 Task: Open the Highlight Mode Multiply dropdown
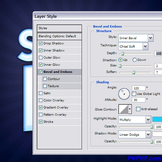pos(134,120)
